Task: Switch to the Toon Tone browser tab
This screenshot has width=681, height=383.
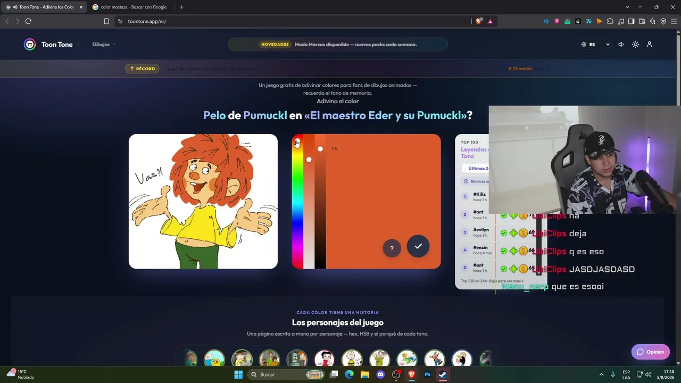Action: pyautogui.click(x=45, y=7)
